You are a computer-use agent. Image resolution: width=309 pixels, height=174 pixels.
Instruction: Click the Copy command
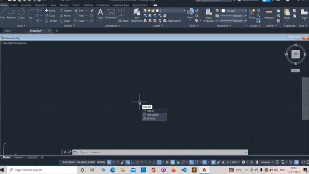click(50, 15)
